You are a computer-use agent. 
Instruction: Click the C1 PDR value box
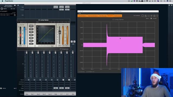click(x=31, y=44)
